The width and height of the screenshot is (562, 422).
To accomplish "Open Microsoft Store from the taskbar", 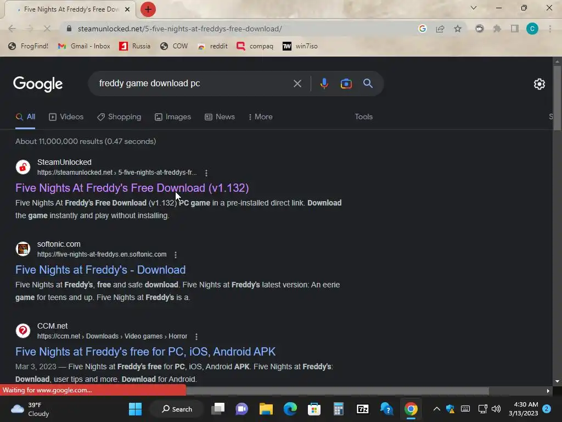I will click(314, 409).
